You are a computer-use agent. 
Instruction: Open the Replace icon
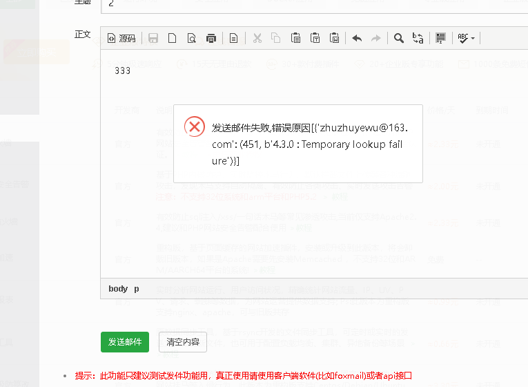tap(418, 39)
